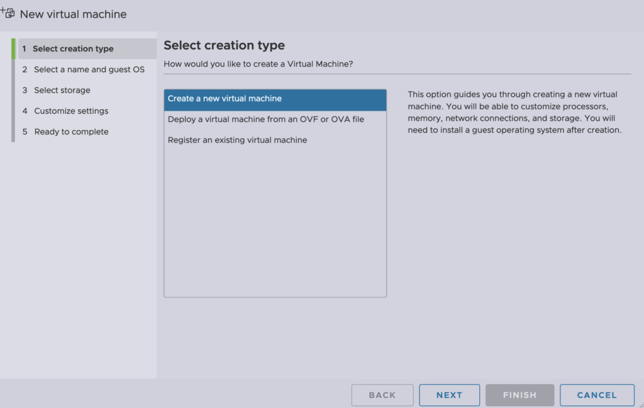Open step 2 Select a name and guest OS
This screenshot has width=644, height=408.
[x=89, y=70]
